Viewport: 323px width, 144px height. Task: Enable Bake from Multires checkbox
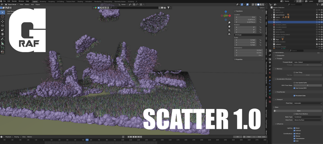point(294,114)
